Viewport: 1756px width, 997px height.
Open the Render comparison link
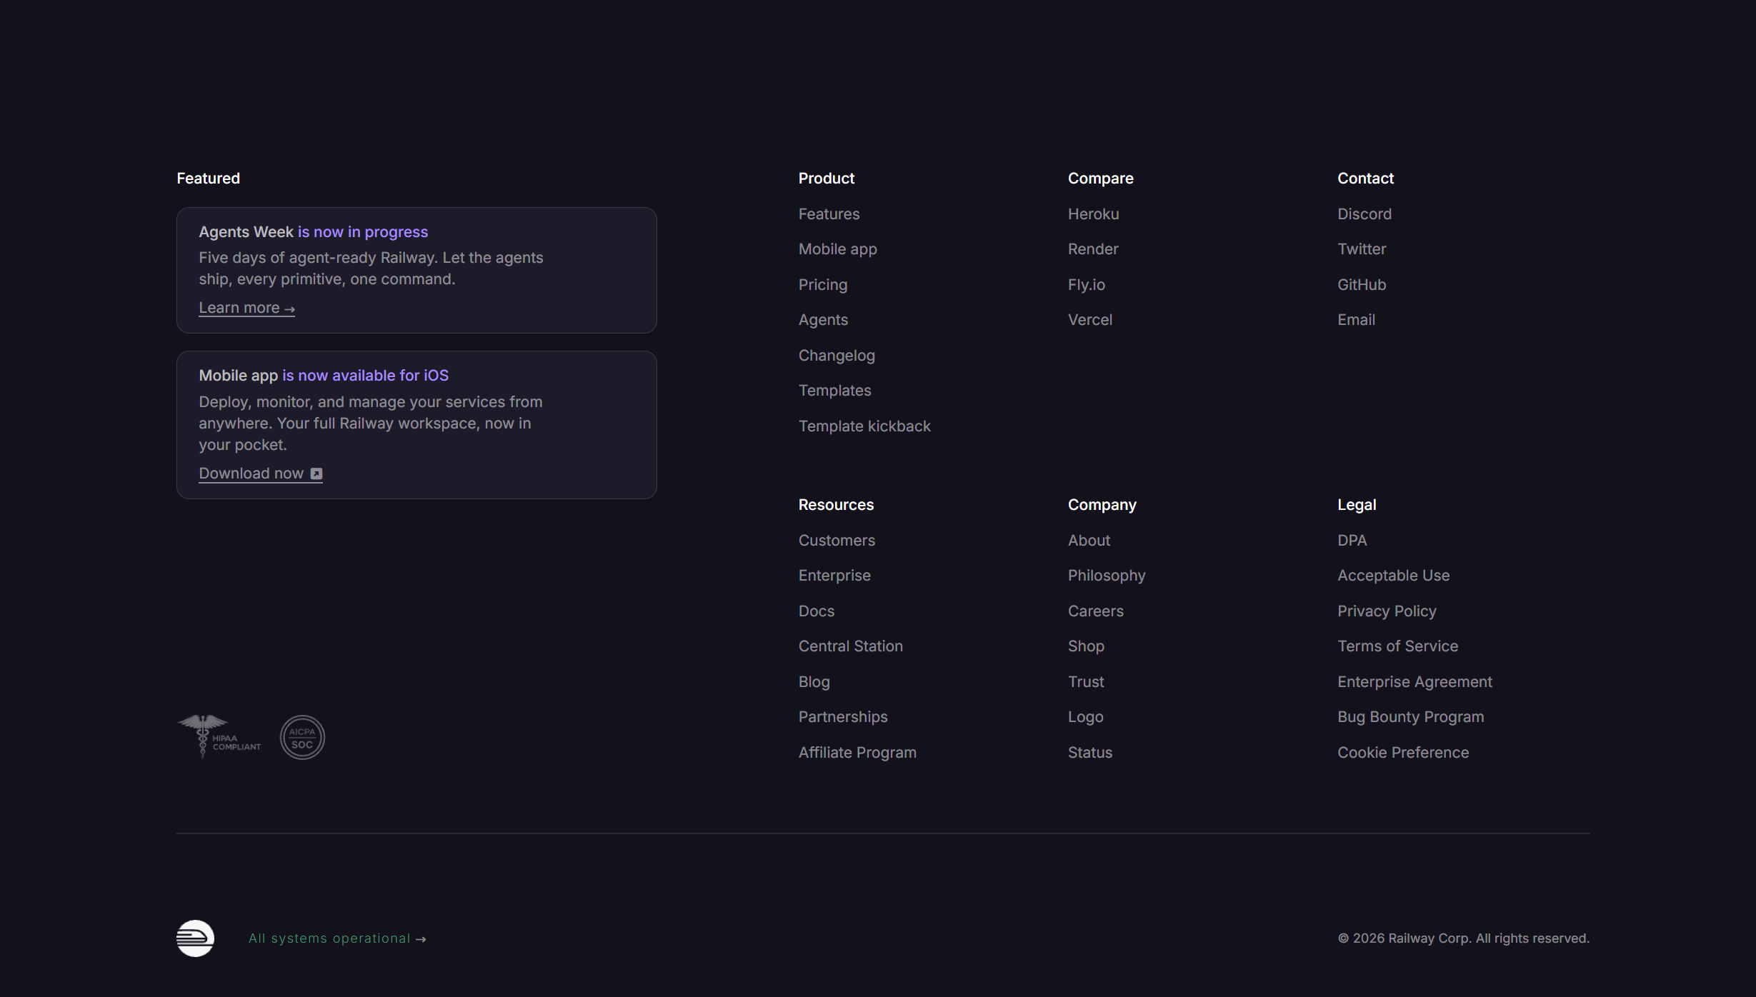click(x=1093, y=249)
